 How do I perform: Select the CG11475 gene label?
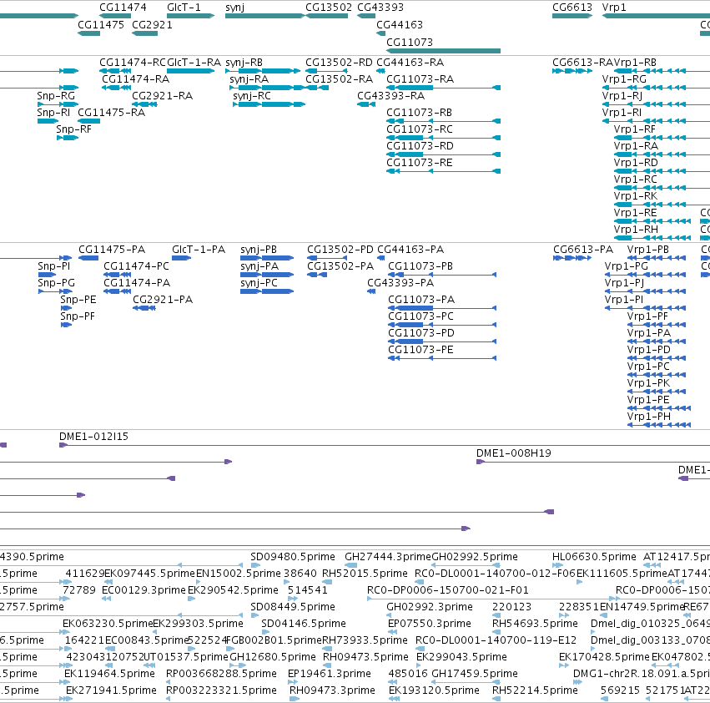point(100,24)
